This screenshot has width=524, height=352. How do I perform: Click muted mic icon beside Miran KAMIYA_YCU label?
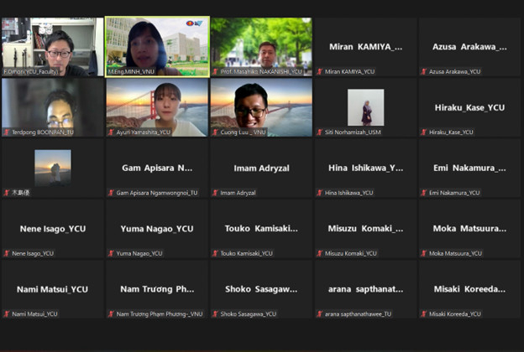(320, 72)
